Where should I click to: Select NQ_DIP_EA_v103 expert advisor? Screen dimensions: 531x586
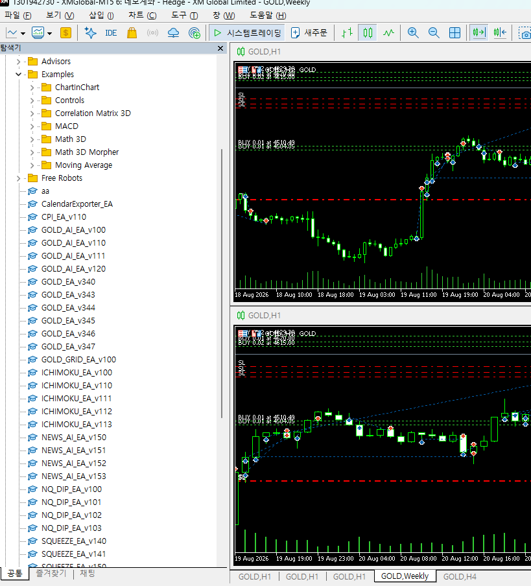(x=71, y=528)
